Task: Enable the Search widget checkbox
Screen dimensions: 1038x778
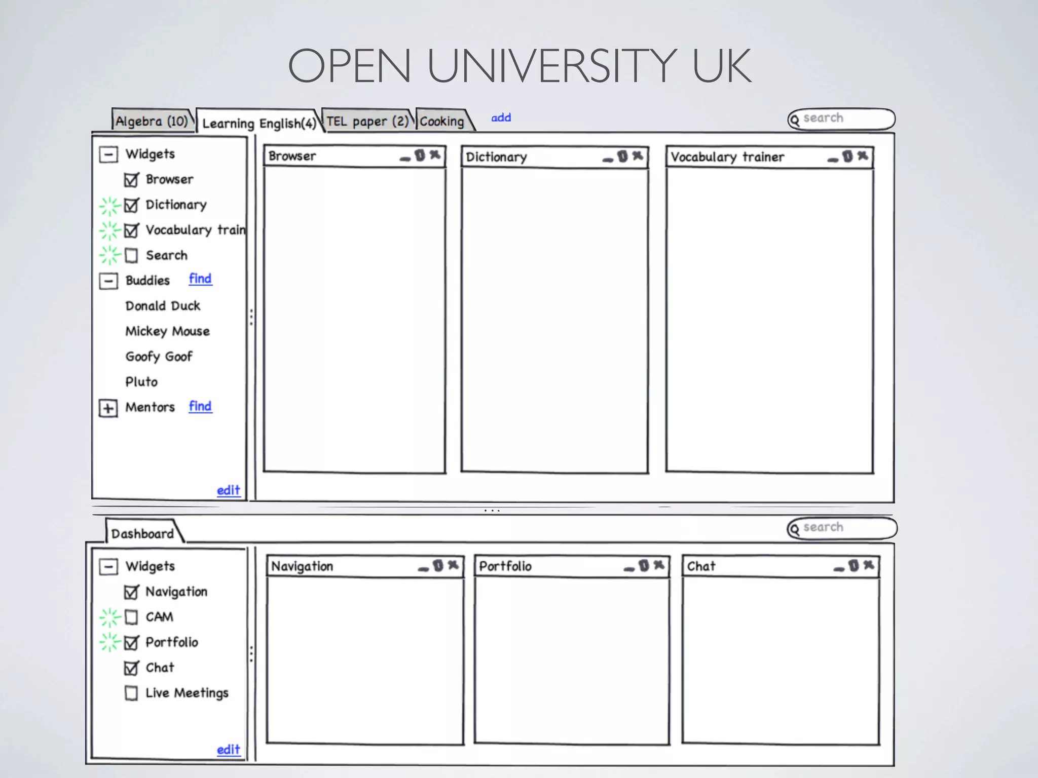Action: tap(131, 256)
